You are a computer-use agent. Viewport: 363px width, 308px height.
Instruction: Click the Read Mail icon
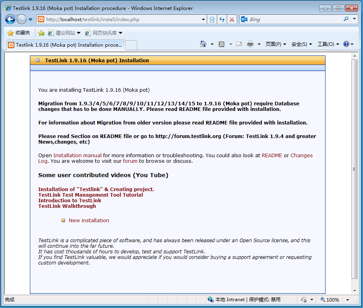pyautogui.click(x=239, y=44)
